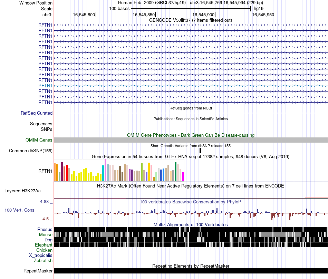Click the Sequences track label
328x279 pixels.
click(x=41, y=124)
